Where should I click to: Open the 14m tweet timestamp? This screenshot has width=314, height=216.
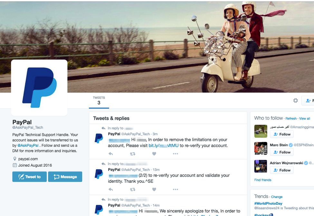(156, 205)
